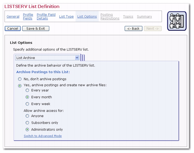194x153 pixels.
Task: Click Switch to Advanced Mode link
Action: [43, 136]
